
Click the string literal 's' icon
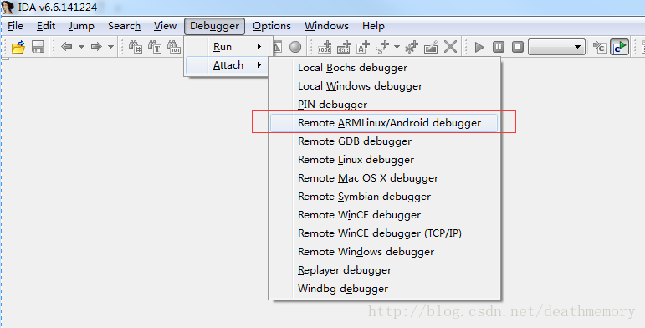pos(382,47)
